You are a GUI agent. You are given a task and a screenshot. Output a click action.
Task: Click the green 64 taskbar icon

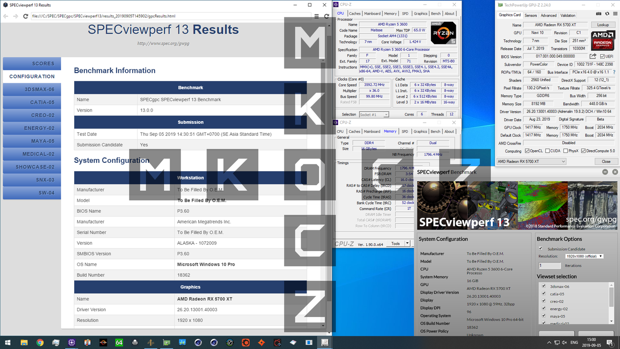click(119, 342)
